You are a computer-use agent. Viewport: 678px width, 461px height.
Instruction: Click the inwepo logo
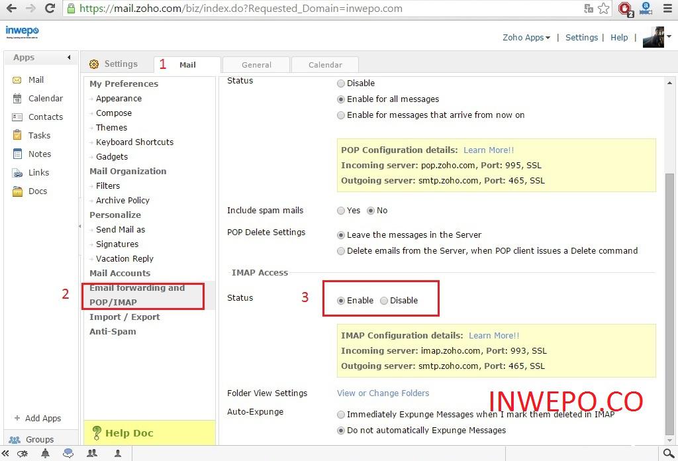[x=22, y=32]
